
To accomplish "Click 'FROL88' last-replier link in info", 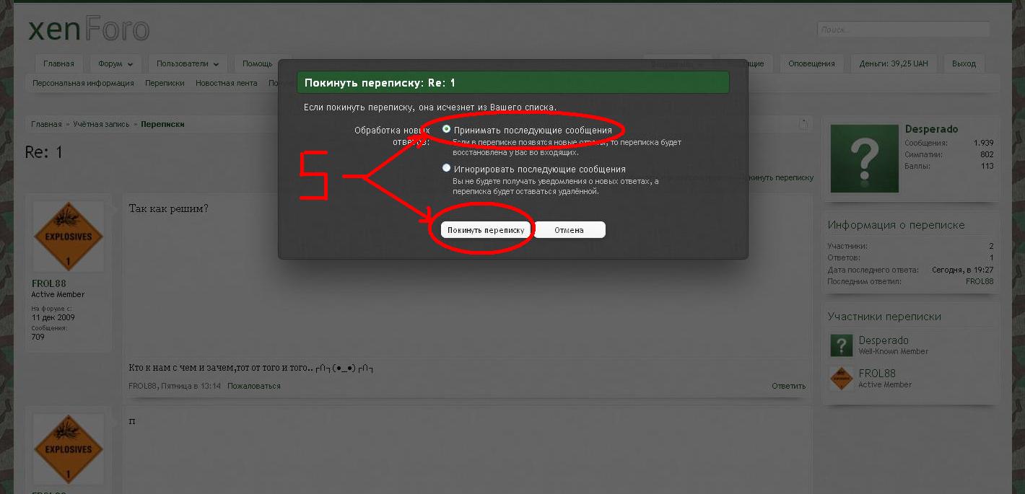I will pos(980,281).
